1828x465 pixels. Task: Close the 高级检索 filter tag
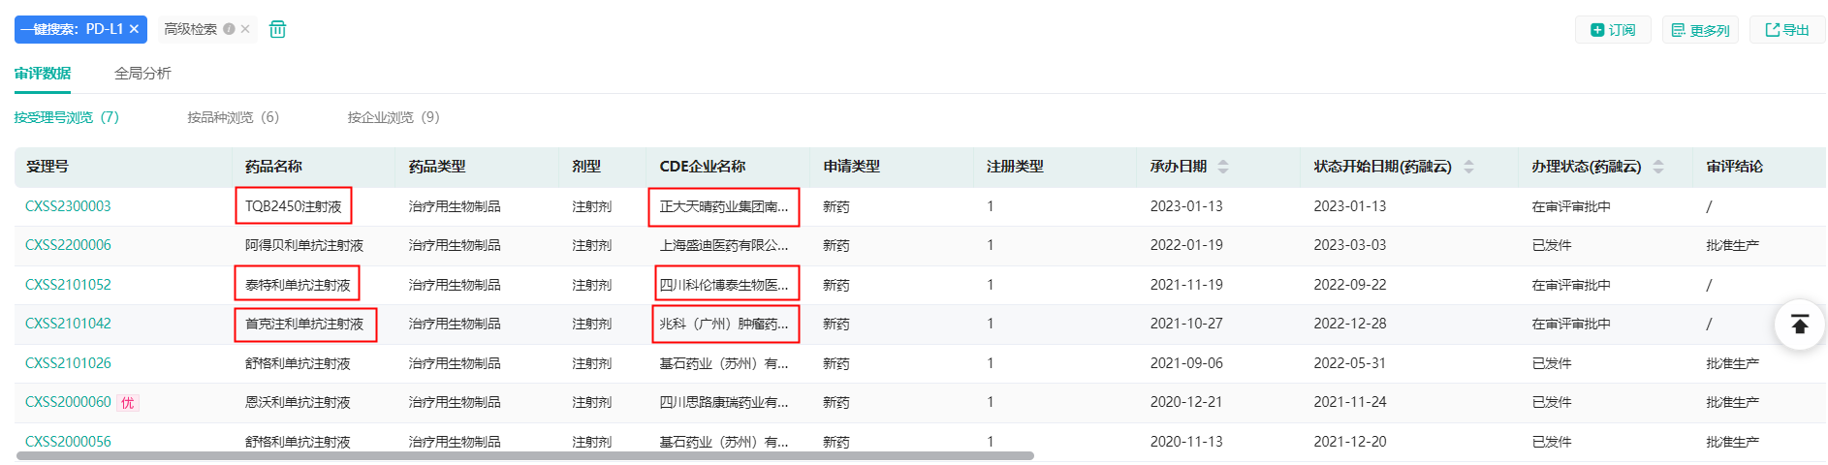(245, 29)
